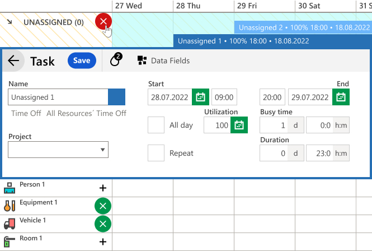Open the Start date calendar picker
Viewport: 372px width, 251px height.
(200, 97)
